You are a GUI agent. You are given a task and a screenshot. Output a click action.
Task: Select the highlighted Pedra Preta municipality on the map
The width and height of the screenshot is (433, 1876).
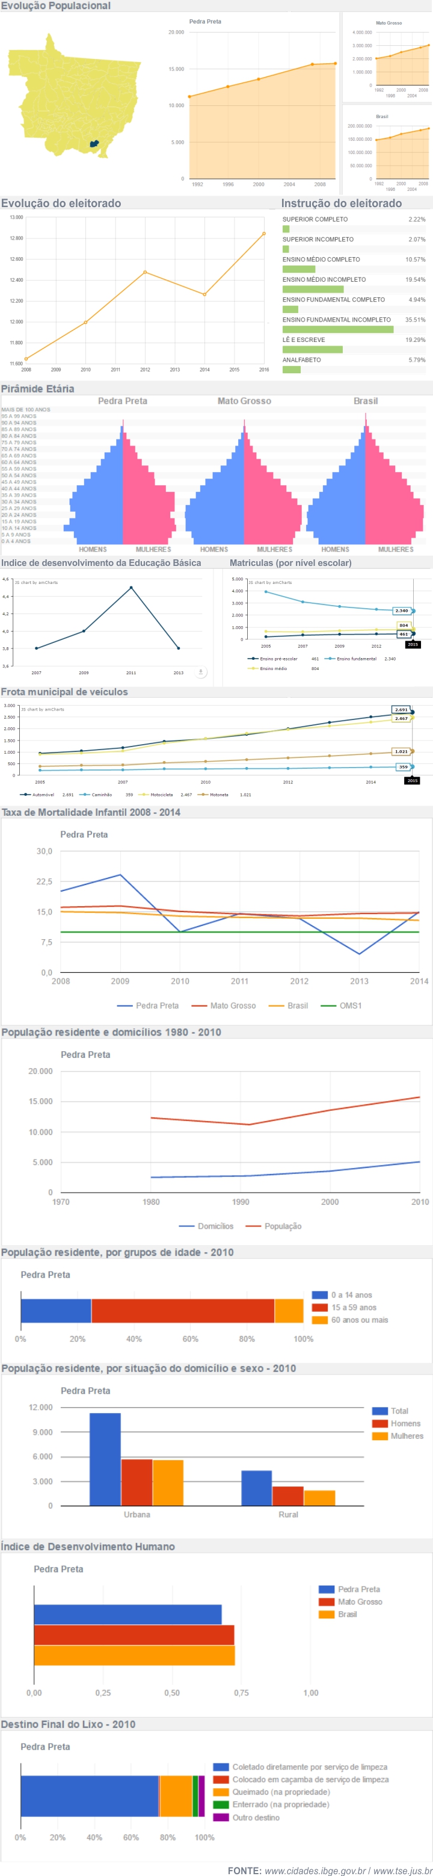94,144
